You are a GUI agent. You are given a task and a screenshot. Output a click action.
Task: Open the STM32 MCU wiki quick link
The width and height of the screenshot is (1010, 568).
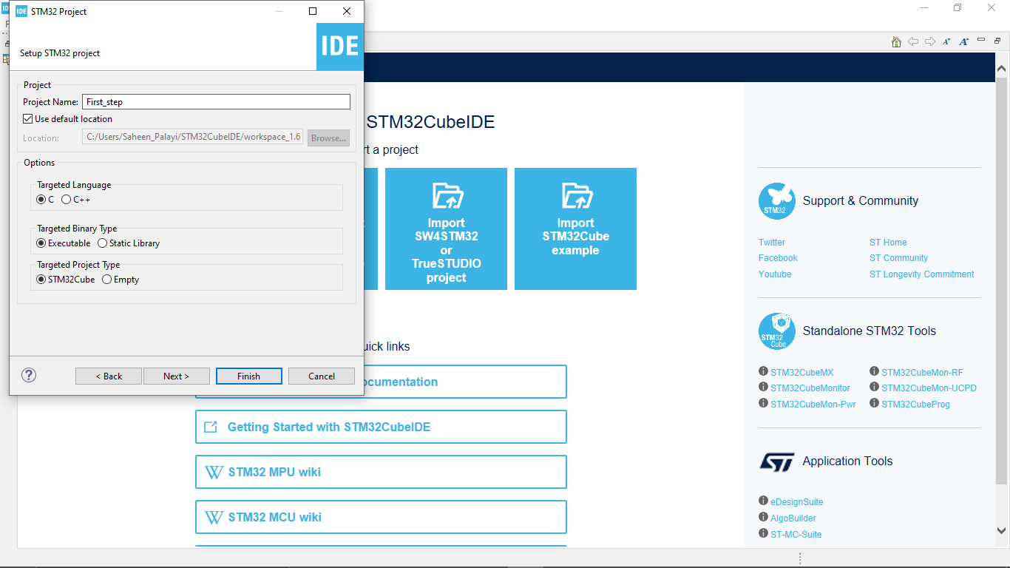coord(381,517)
